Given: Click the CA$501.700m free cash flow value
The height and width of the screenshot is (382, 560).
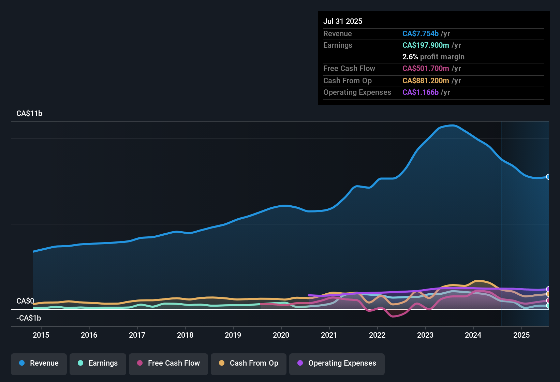Looking at the screenshot, I should [426, 68].
